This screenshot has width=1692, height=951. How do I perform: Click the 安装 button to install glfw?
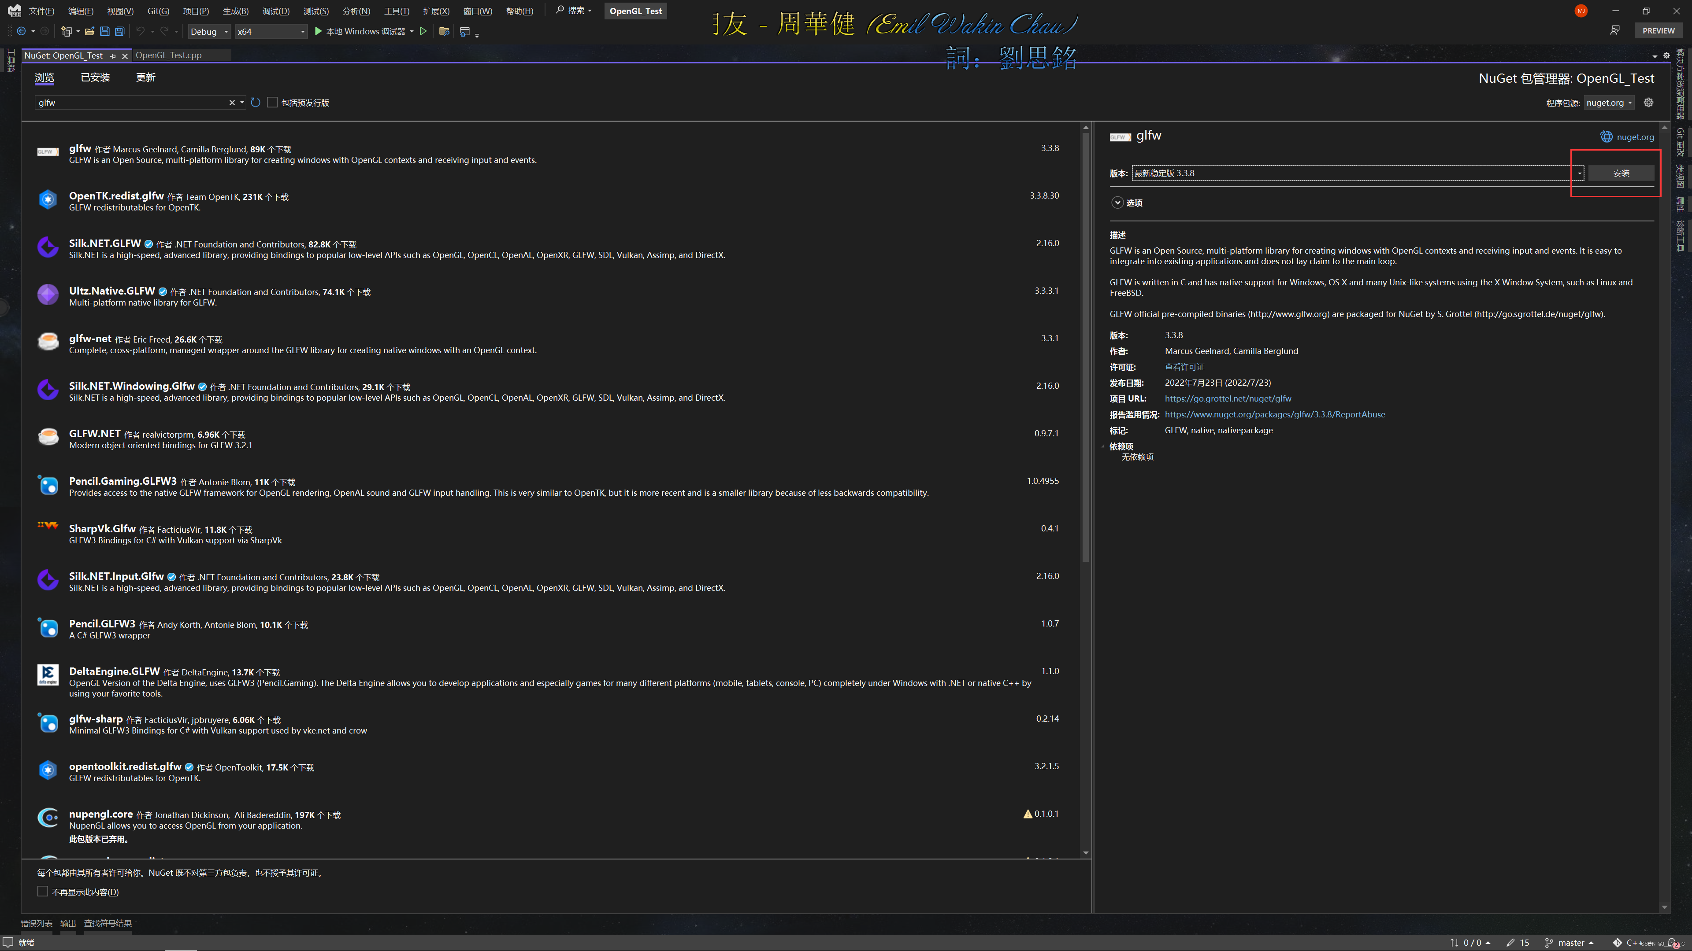[1621, 173]
